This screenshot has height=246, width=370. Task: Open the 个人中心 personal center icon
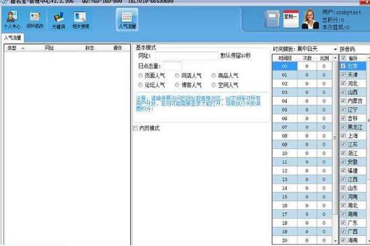[x=12, y=20]
